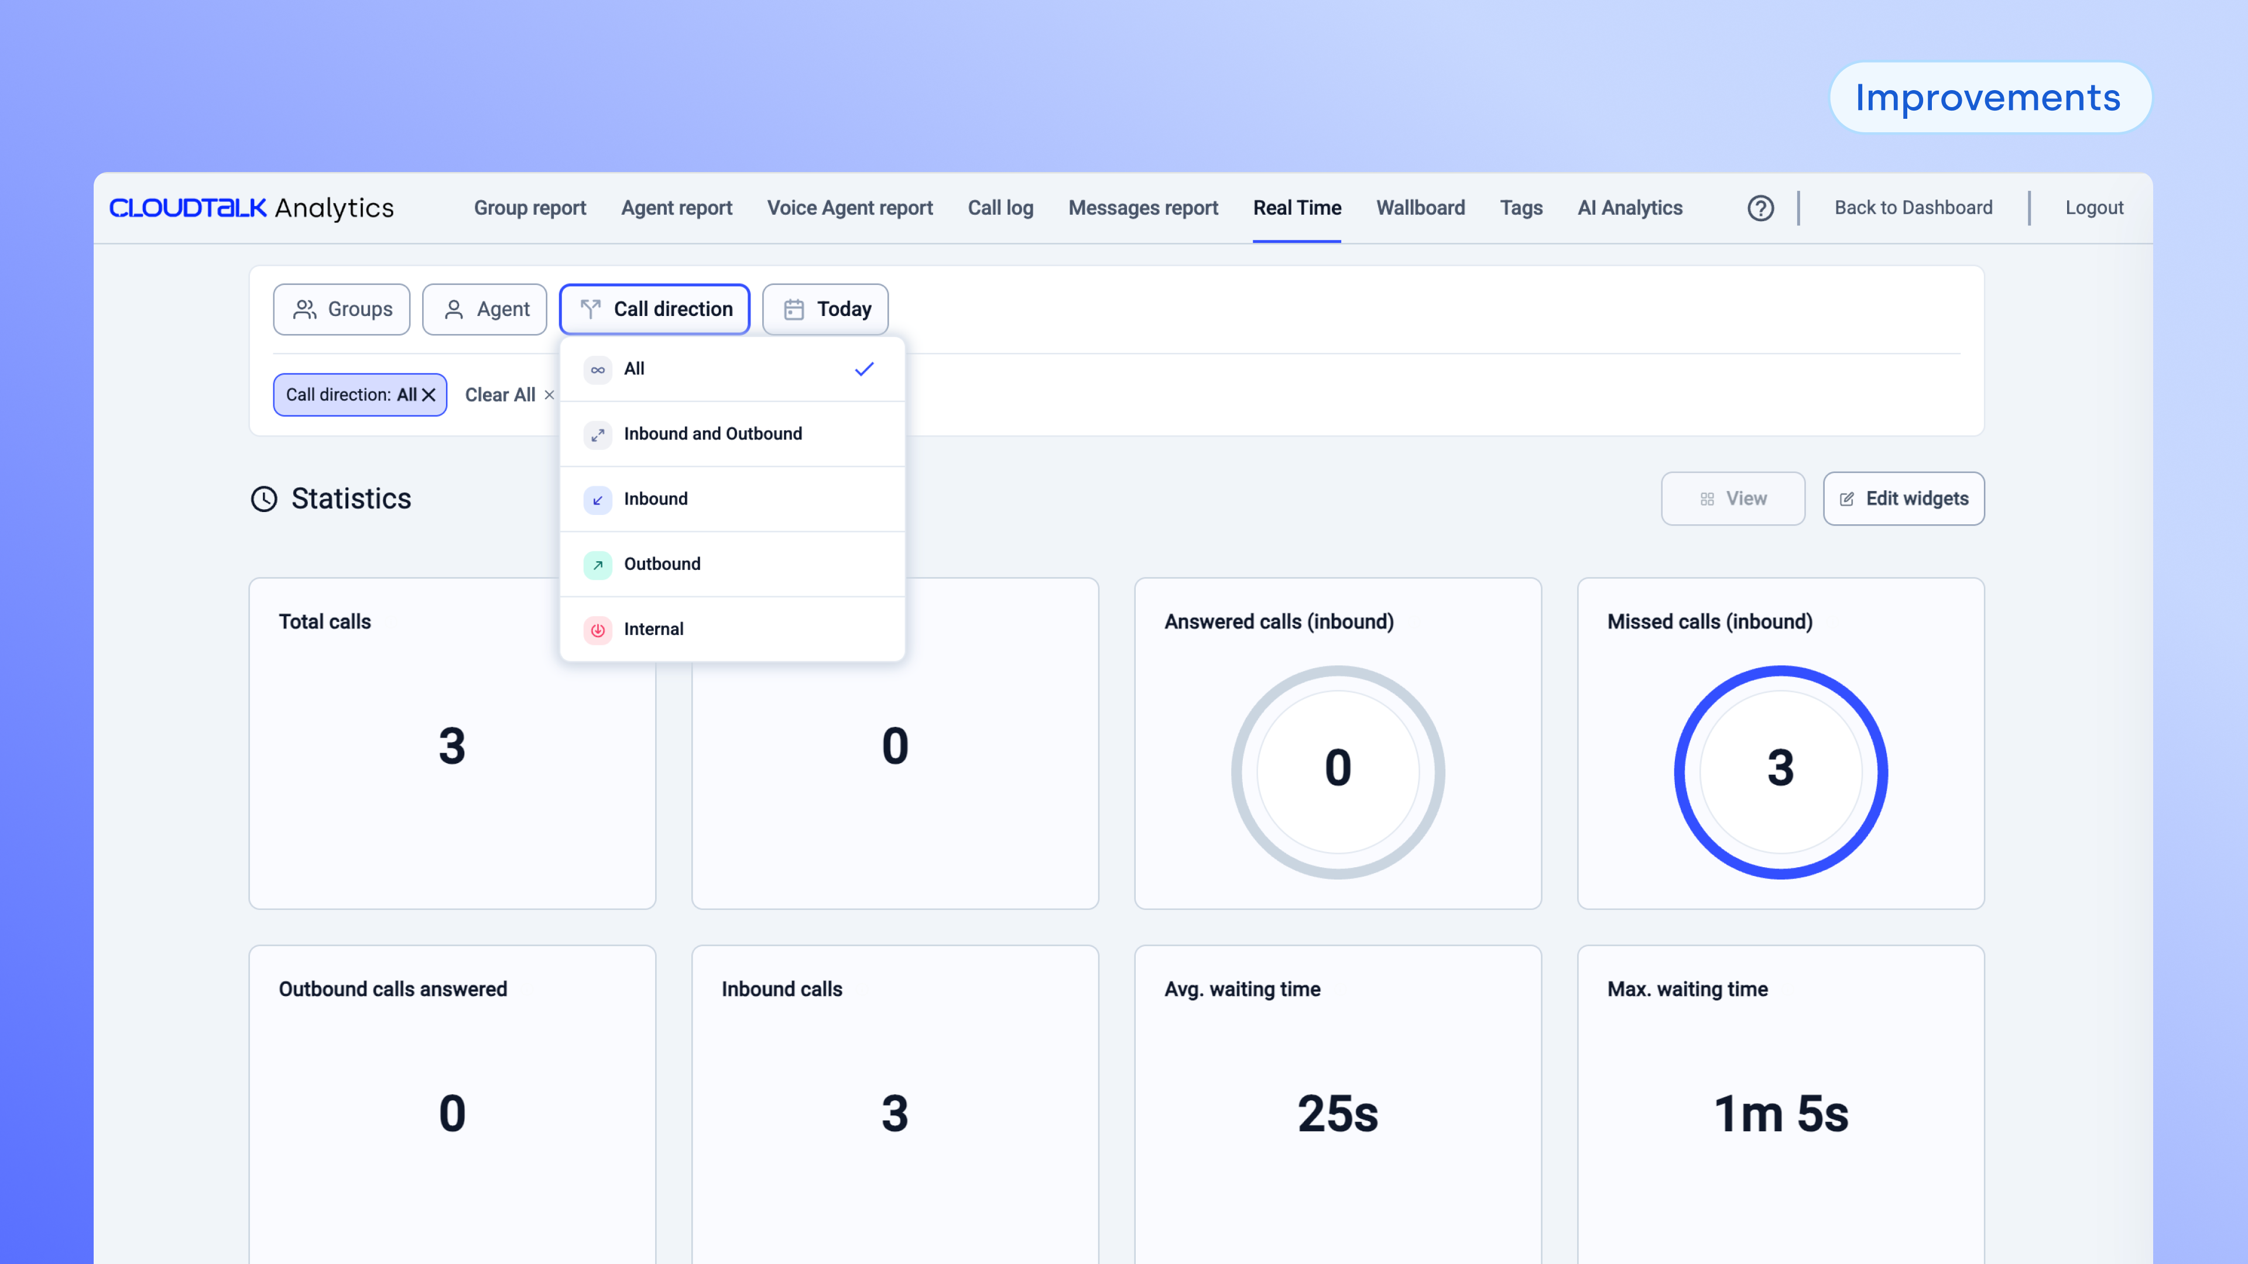2248x1264 pixels.
Task: Open the Groups filter dropdown
Action: point(342,309)
